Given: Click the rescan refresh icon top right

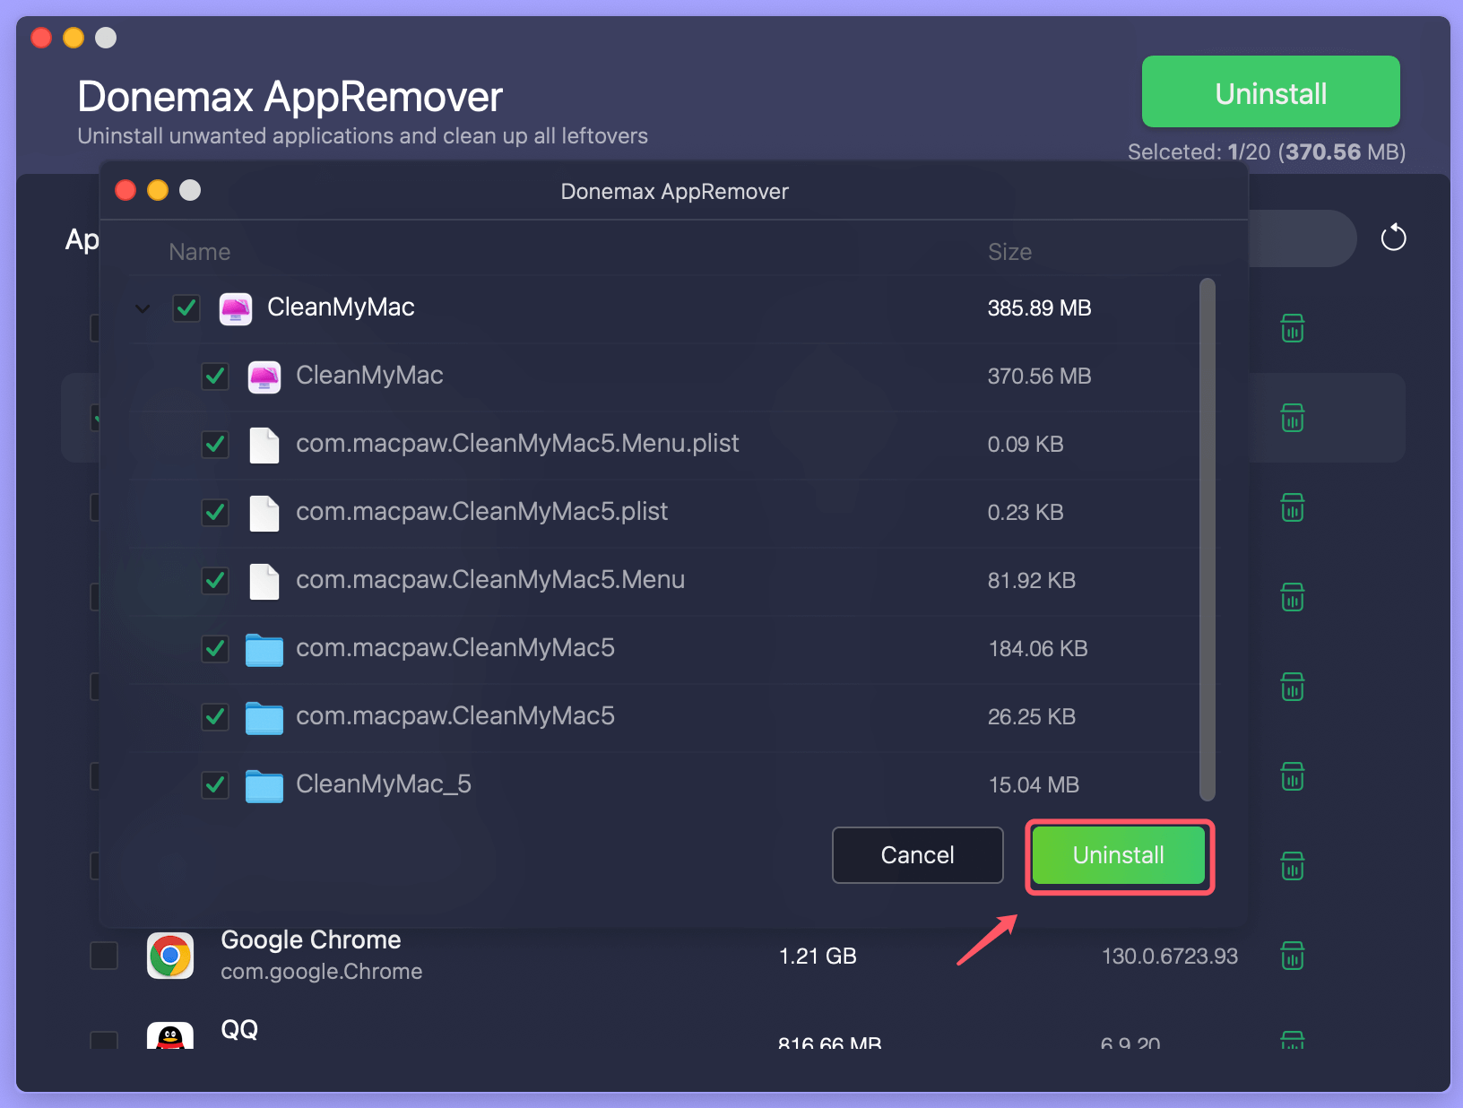Looking at the screenshot, I should point(1394,238).
